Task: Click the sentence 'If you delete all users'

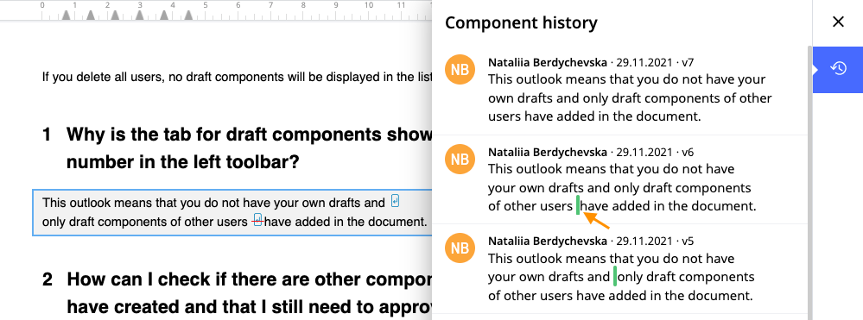Action: [238, 77]
